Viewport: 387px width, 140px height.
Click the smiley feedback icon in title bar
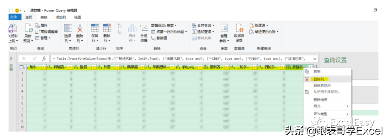17,10
